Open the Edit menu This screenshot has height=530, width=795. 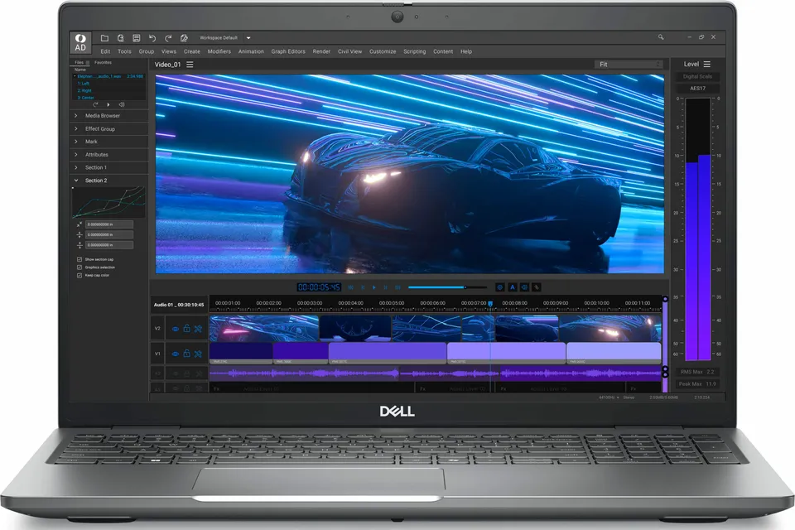(105, 51)
